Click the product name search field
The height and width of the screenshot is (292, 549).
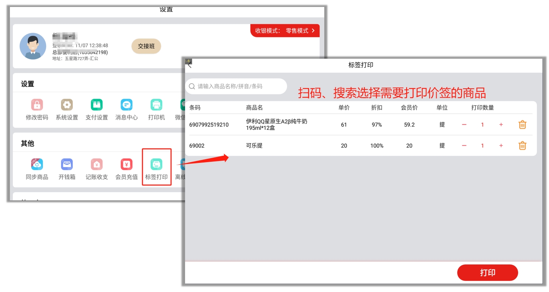click(x=239, y=87)
